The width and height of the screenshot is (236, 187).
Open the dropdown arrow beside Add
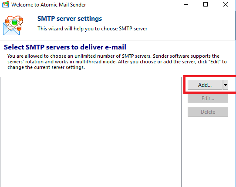(x=226, y=85)
